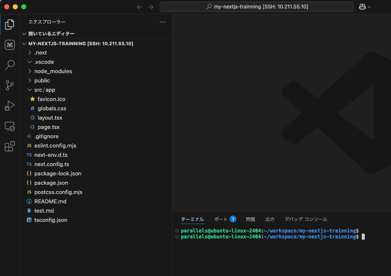Click the TS config icon beside tsconfig.json
The height and width of the screenshot is (276, 391).
pos(29,220)
